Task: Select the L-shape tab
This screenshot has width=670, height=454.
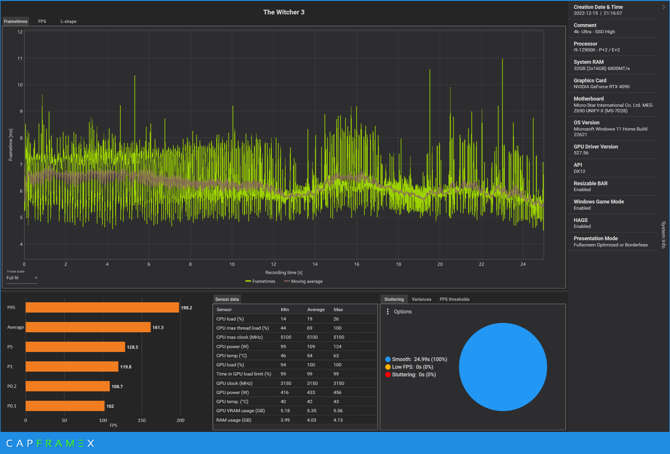Action: pos(68,21)
